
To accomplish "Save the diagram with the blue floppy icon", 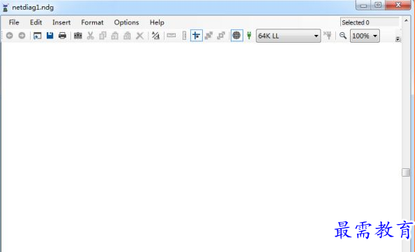I will tap(50, 36).
